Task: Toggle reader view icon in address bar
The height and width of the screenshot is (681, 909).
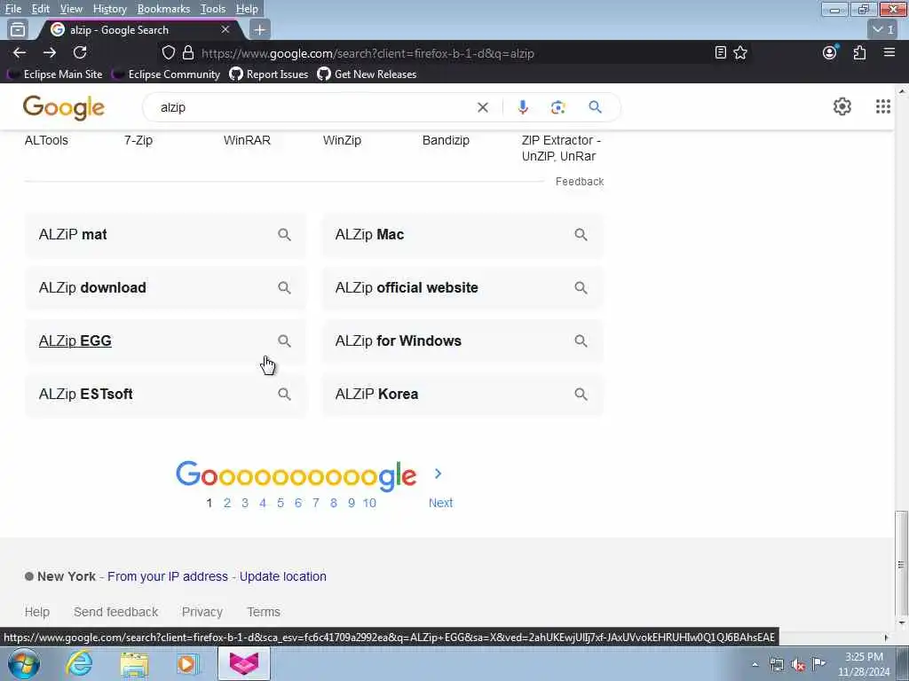Action: pos(721,52)
